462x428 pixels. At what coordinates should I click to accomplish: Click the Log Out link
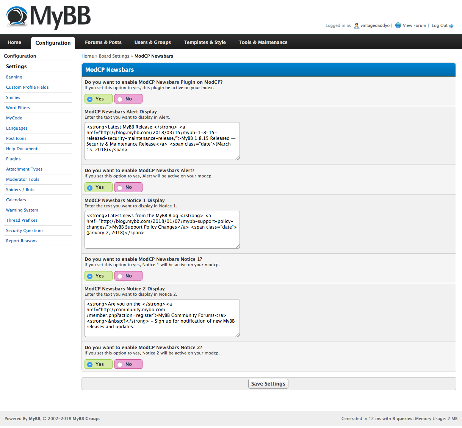440,25
